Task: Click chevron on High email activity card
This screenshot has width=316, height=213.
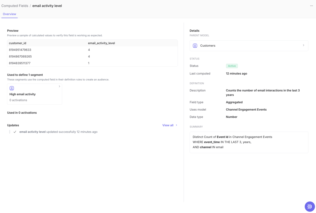Action: coord(59,87)
